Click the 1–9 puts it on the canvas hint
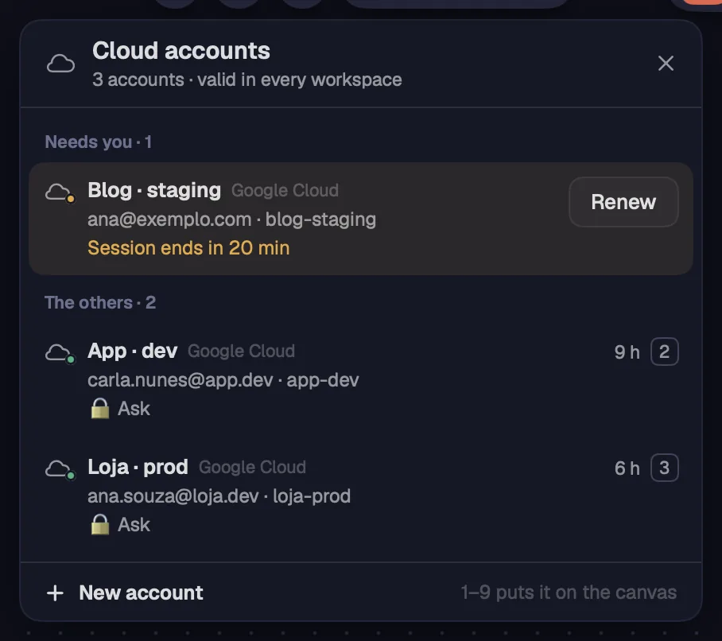The height and width of the screenshot is (641, 722). coord(569,592)
